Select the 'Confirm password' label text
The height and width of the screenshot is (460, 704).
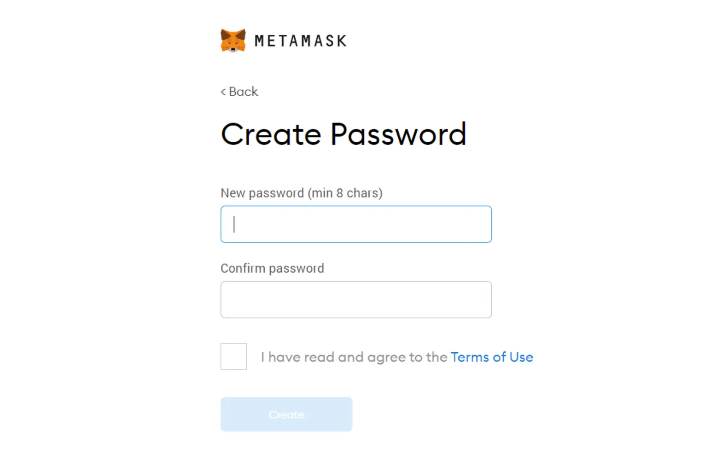tap(272, 268)
